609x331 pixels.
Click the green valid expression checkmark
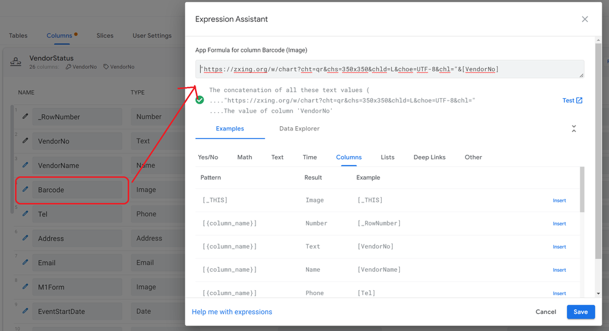199,100
